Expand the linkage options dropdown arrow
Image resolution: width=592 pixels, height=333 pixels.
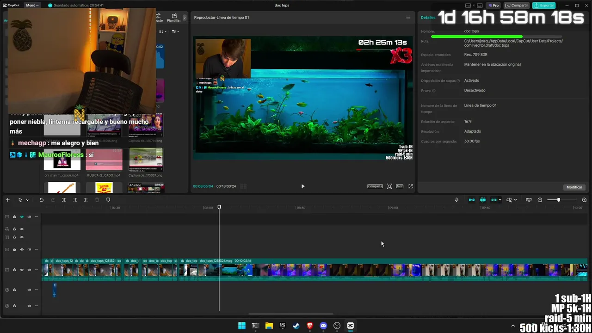click(x=500, y=200)
